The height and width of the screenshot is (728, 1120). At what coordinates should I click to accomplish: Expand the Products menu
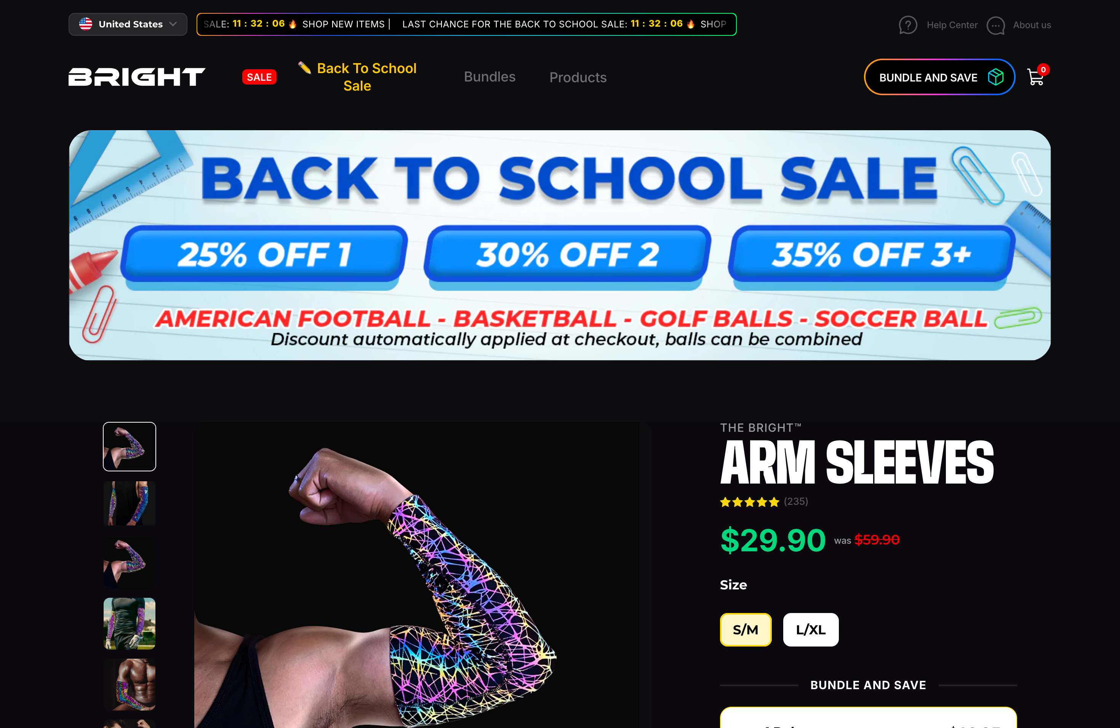click(x=578, y=77)
